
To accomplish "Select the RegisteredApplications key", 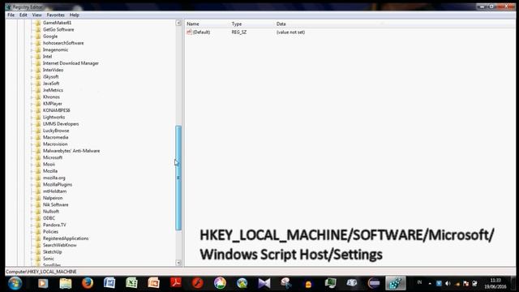I will (66, 238).
